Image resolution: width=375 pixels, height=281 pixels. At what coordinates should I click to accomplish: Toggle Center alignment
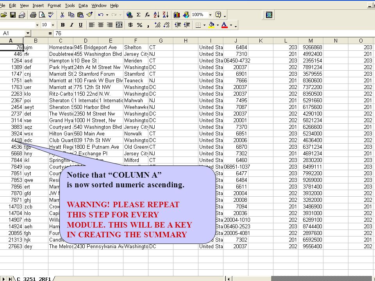click(101, 25)
